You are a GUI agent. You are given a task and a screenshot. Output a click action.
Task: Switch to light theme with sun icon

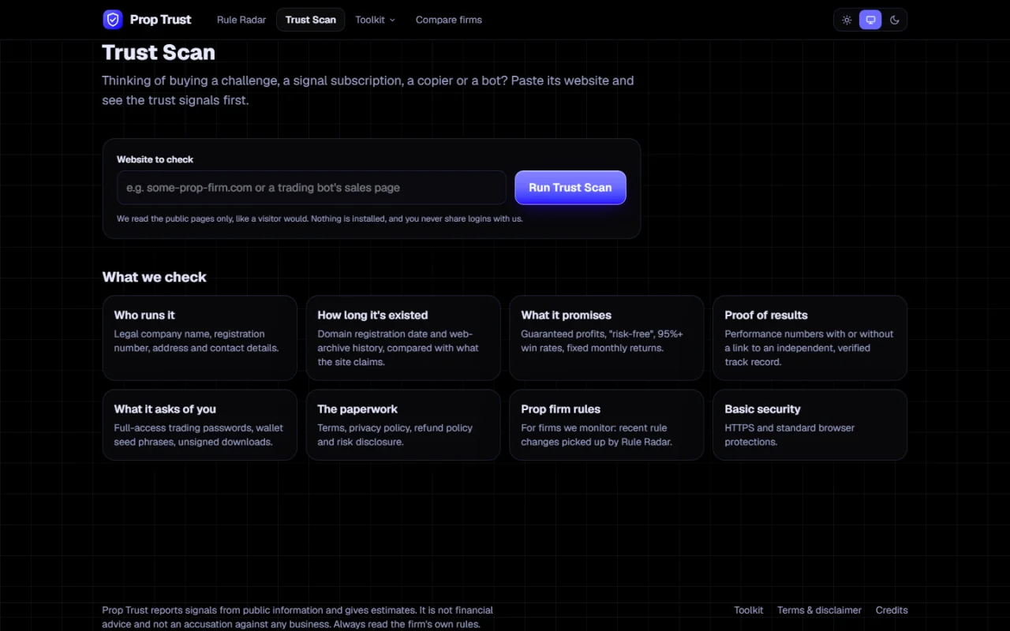pos(847,20)
